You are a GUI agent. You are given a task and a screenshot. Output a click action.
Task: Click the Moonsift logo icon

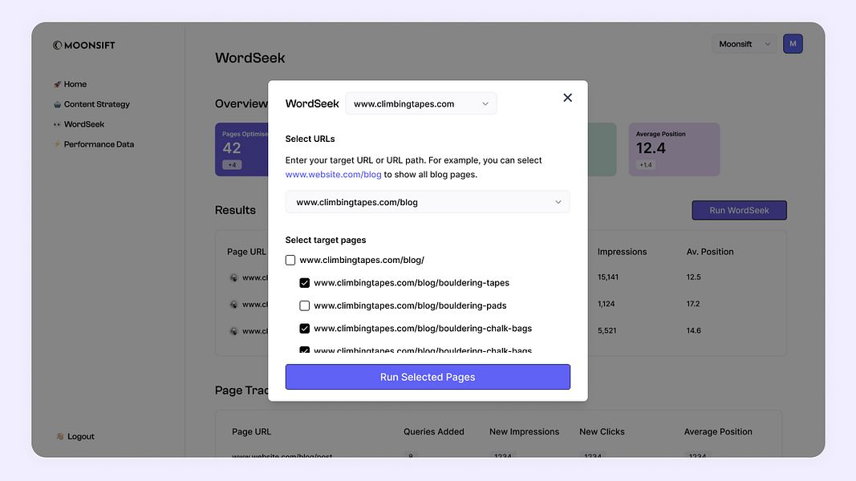click(57, 45)
